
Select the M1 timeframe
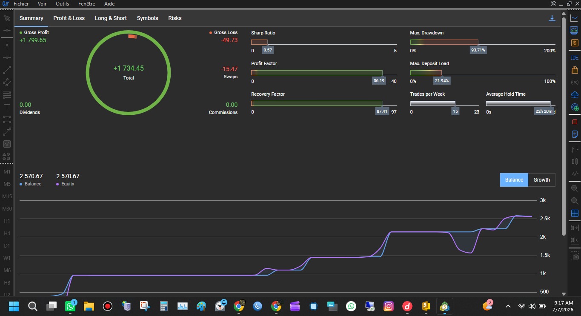[x=7, y=172]
